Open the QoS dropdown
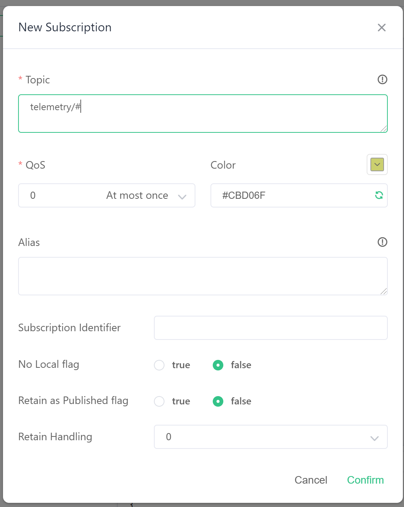The image size is (404, 507). coord(106,195)
